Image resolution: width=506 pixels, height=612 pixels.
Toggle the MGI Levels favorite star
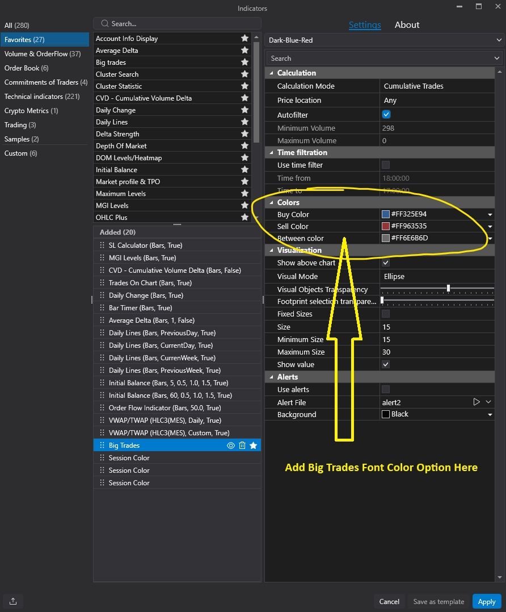pyautogui.click(x=244, y=205)
